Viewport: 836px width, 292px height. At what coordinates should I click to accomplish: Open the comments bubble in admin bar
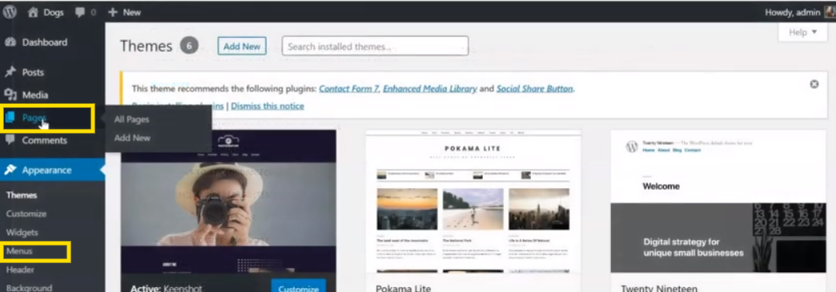[80, 12]
